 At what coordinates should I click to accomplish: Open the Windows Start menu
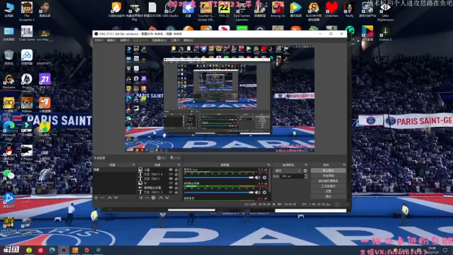point(11,249)
